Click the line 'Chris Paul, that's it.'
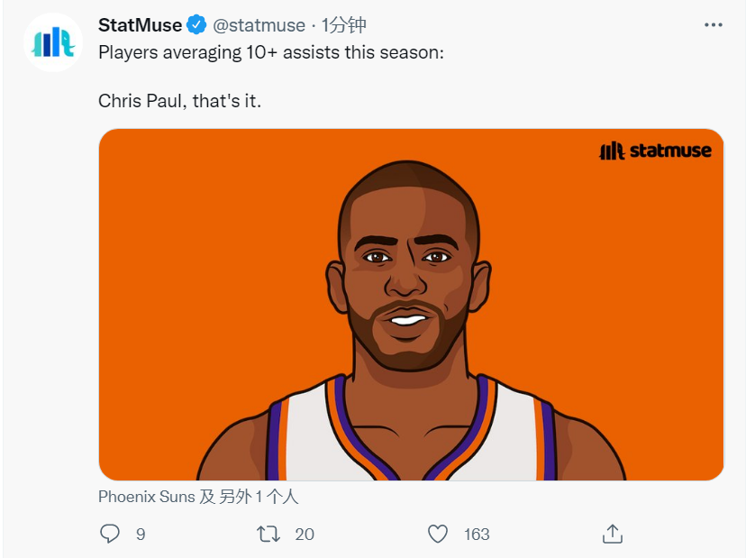755x558 pixels. [x=179, y=101]
